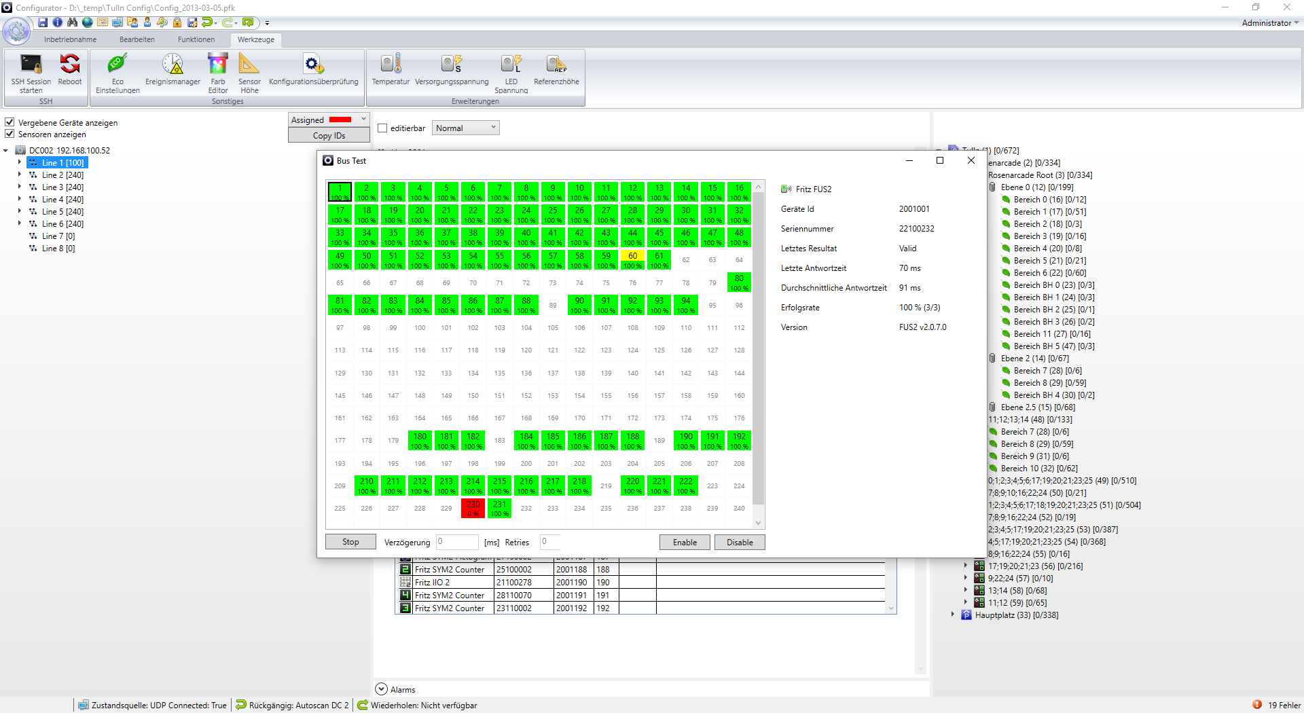Toggle Vergebene Geräte anzeigen checkbox

(x=10, y=122)
